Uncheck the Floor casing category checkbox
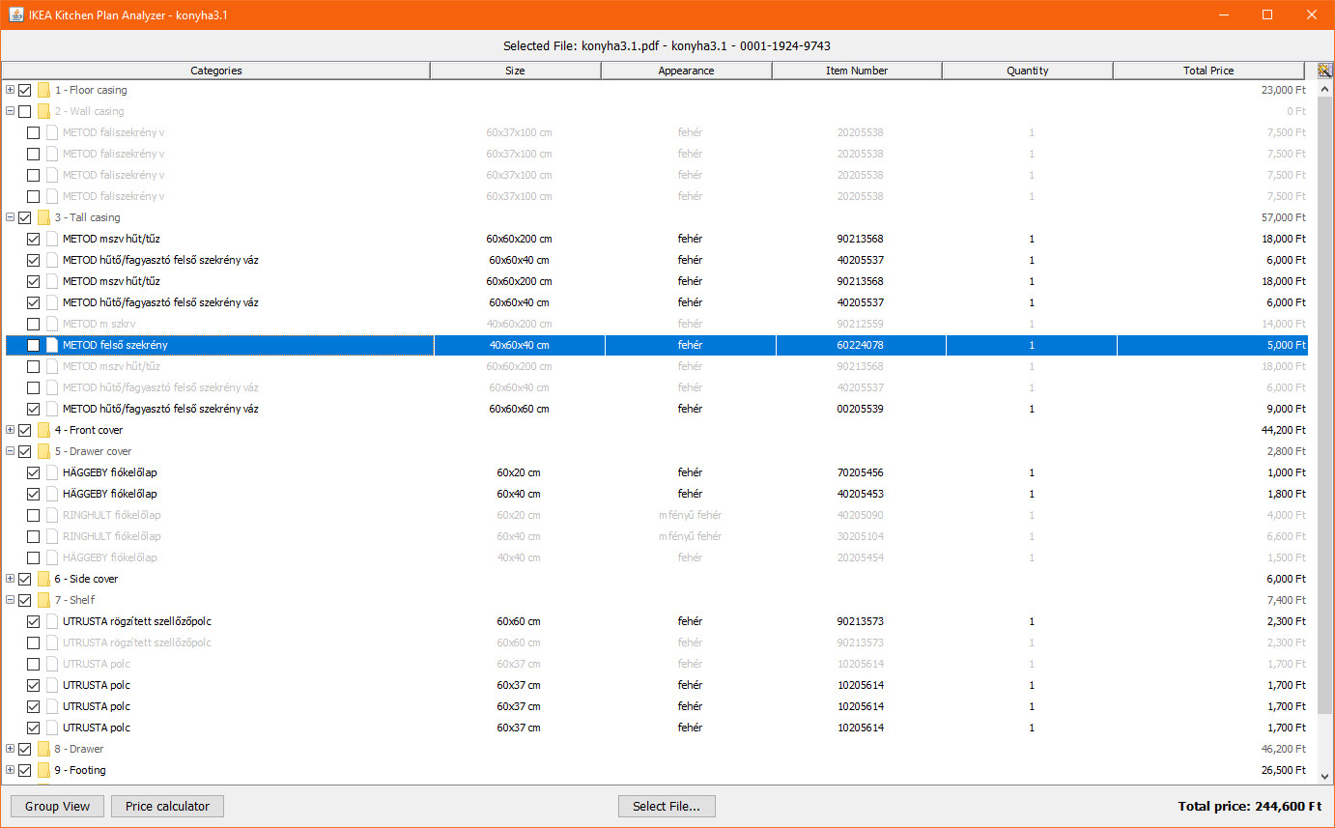1335x828 pixels. (25, 90)
